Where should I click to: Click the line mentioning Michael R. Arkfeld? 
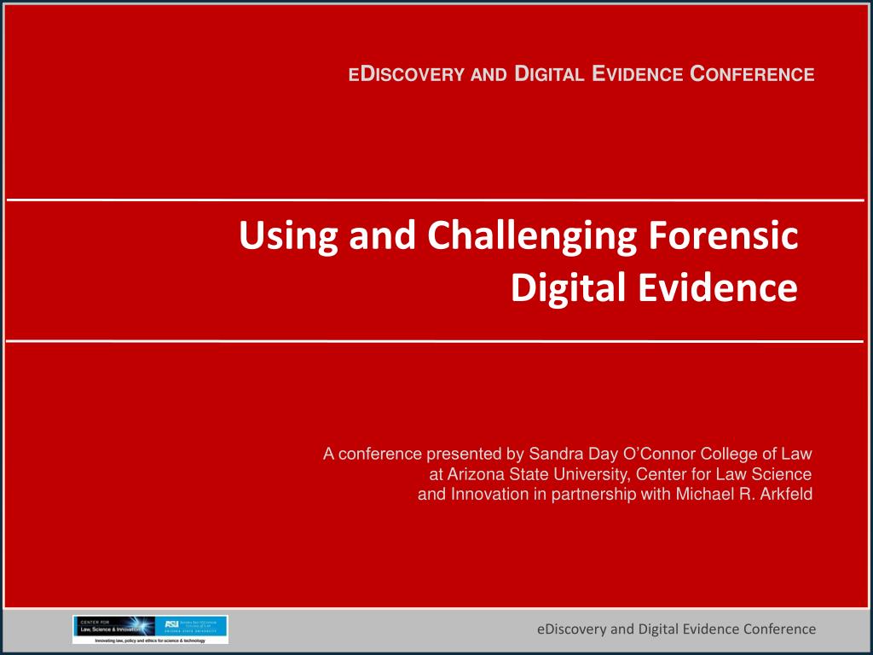615,494
